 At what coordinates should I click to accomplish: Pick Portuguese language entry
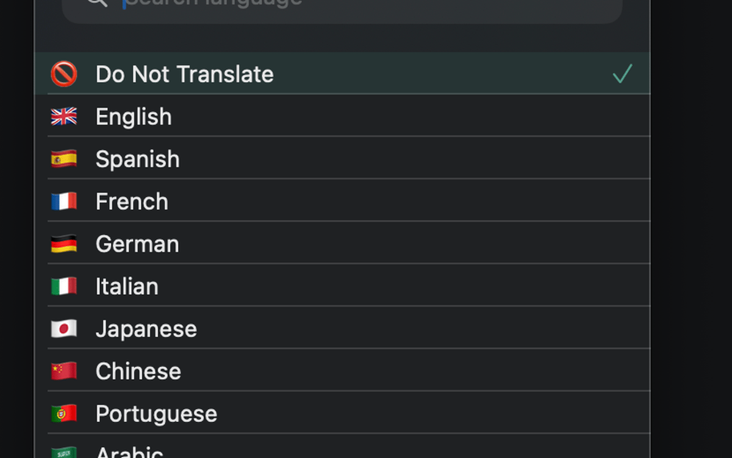click(x=156, y=414)
